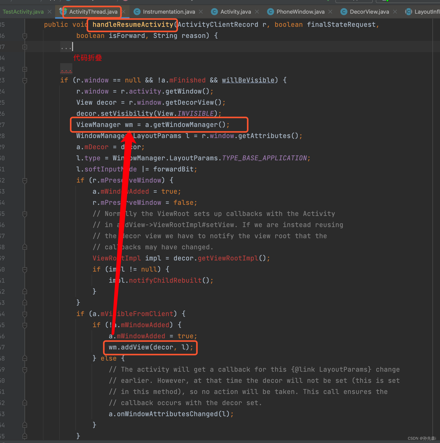Click the first folded '...' code placeholder
The width and height of the screenshot is (440, 443).
[x=66, y=47]
